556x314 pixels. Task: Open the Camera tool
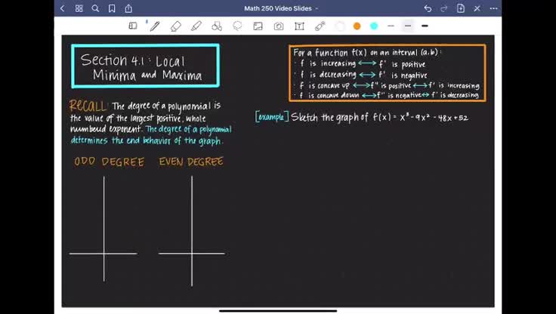[279, 26]
